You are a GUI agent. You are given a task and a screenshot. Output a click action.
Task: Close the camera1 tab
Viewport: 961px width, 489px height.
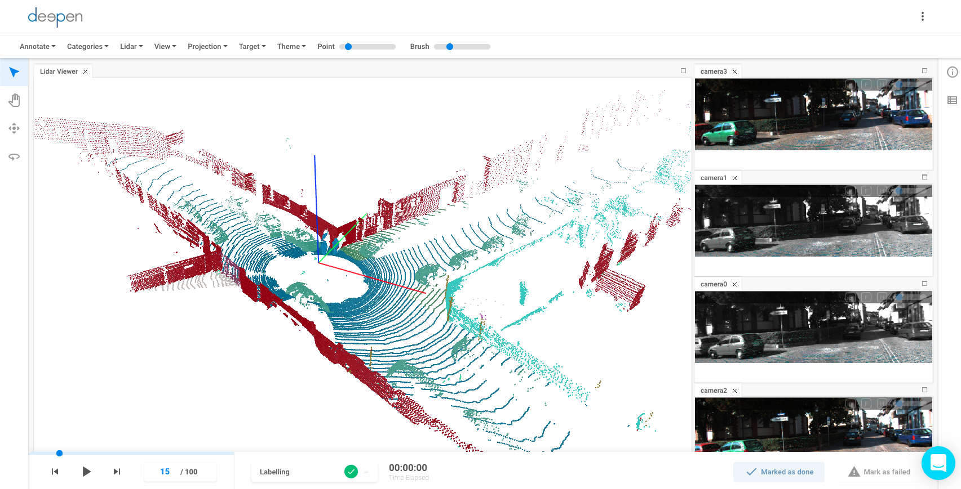click(x=735, y=178)
